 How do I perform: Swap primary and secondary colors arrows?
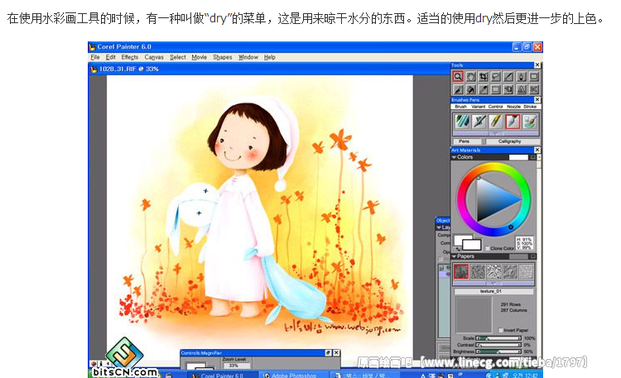point(458,249)
